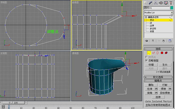
Task: Select Polygon sub-object level icon
Action: coord(162,53)
